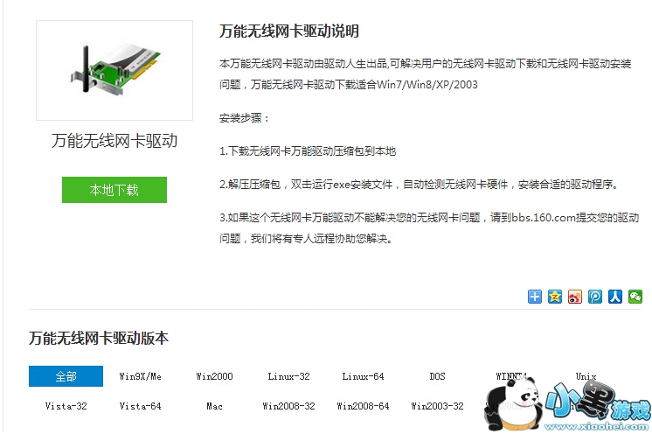Select the Win2008-64 version filter
Screen dimensions: 652x434
pos(363,406)
